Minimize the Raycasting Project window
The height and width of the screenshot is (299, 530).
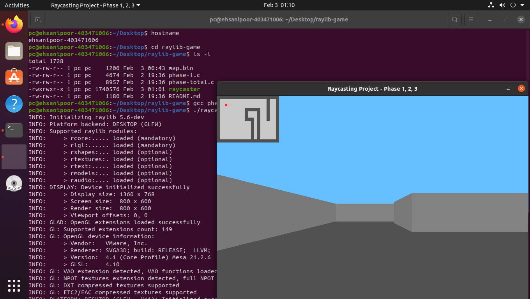pos(508,88)
